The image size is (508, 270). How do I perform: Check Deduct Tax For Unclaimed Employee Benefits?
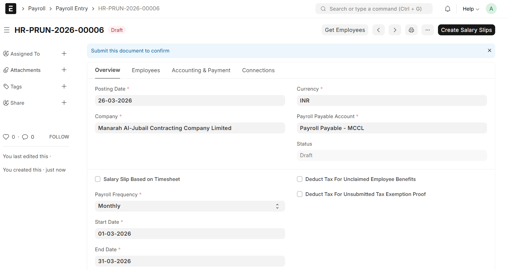(x=299, y=179)
